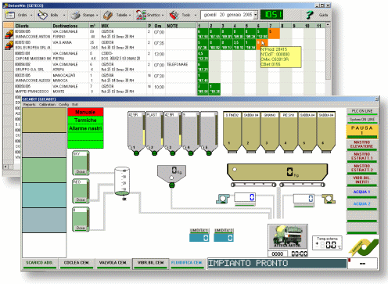Click the green valve under cement silo 3

tap(172, 153)
